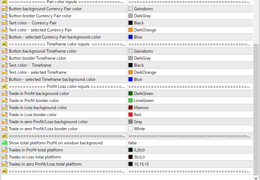The image size is (260, 180).
Task: Pick the DarkGray swatch for Currency Pair button border
Action: (x=130, y=16)
